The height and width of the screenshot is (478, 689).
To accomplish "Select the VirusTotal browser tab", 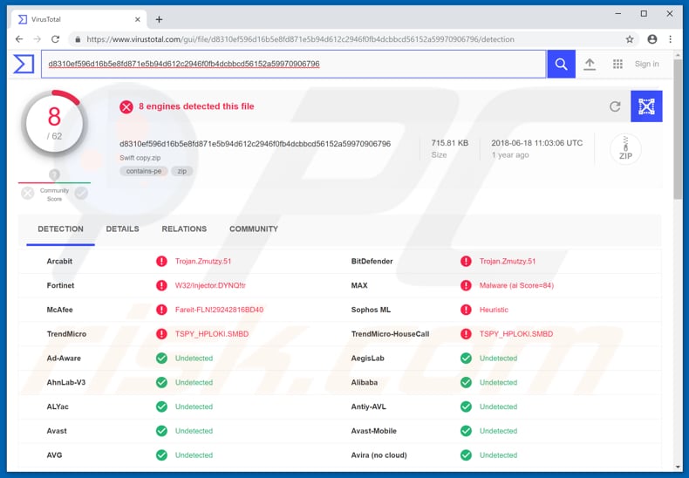I will [x=79, y=19].
